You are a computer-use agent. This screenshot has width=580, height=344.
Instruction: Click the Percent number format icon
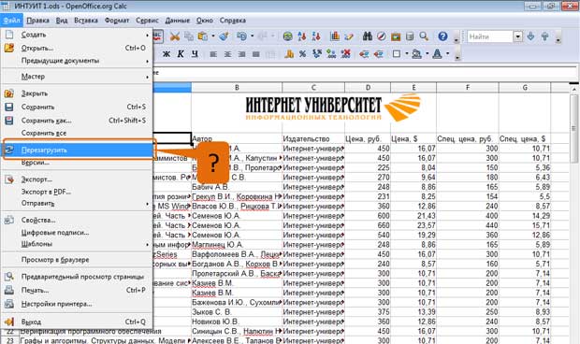click(x=302, y=54)
